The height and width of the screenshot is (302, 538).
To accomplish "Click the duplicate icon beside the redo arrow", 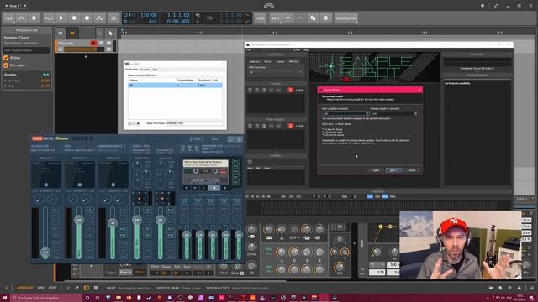I will pyautogui.click(x=313, y=18).
